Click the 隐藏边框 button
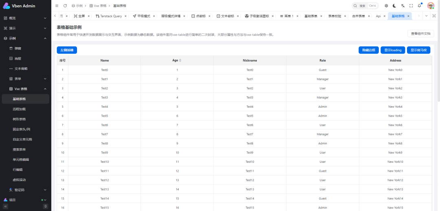Screen dimensions: 440x211 [369, 50]
